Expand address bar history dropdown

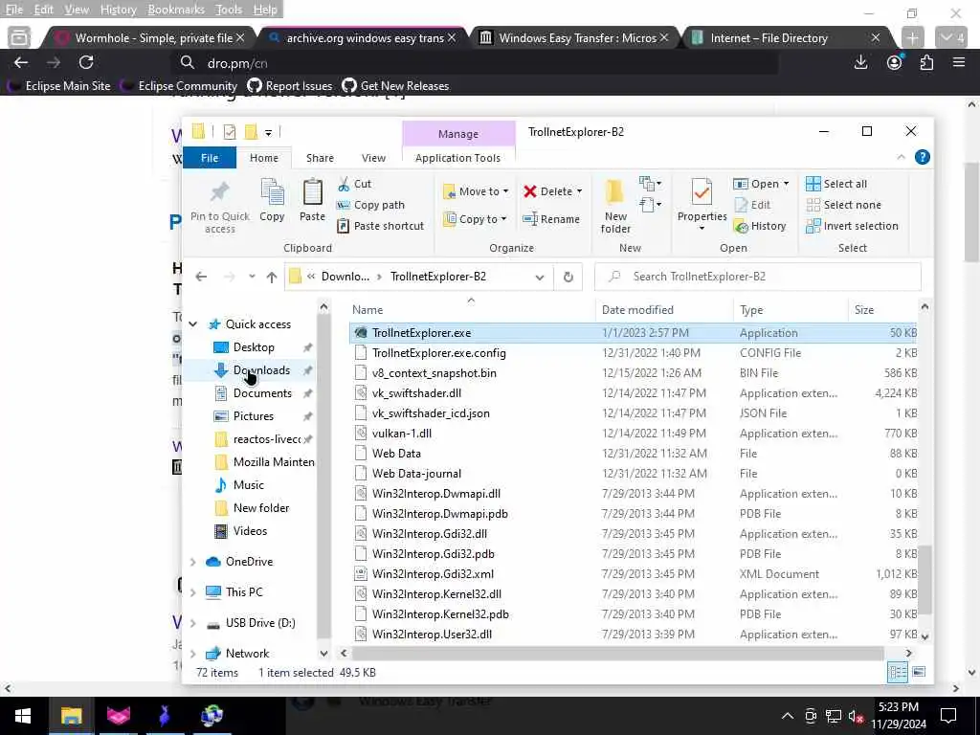(540, 277)
